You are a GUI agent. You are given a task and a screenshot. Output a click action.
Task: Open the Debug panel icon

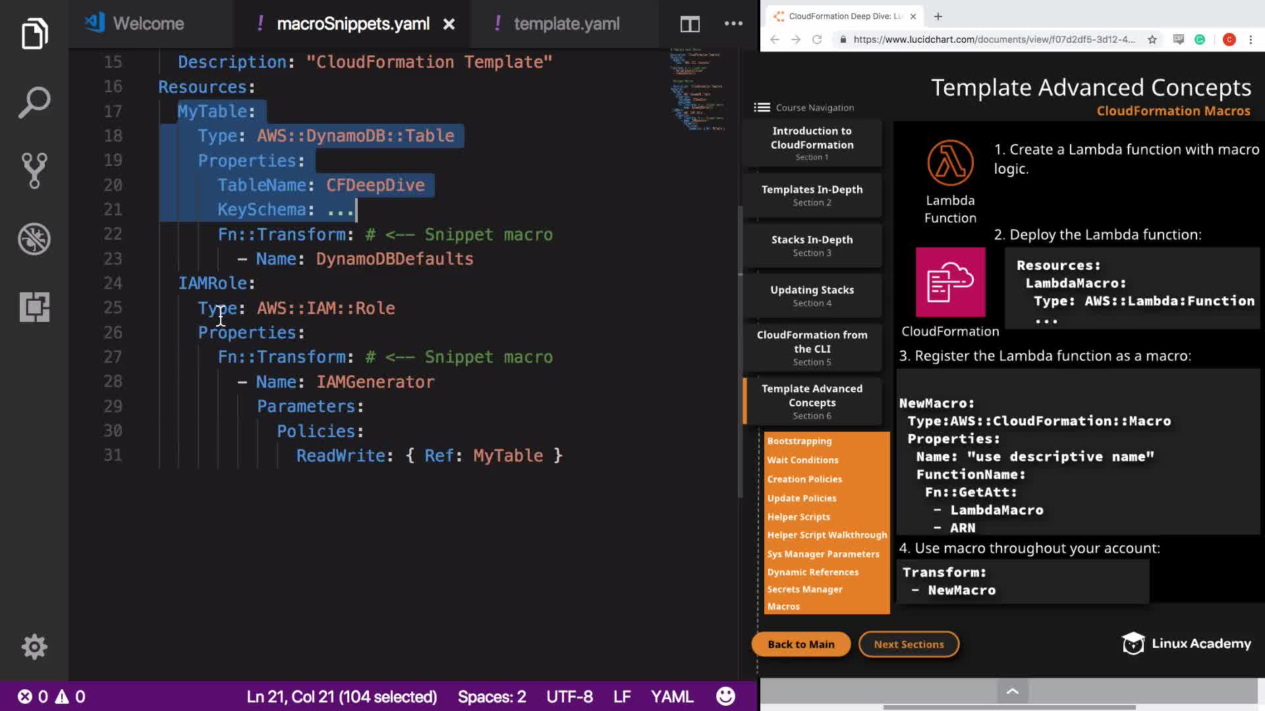[x=34, y=239]
